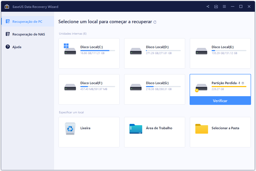
Task: Click the 135.29 GB/151.12 GB size text
Action: point(224,53)
